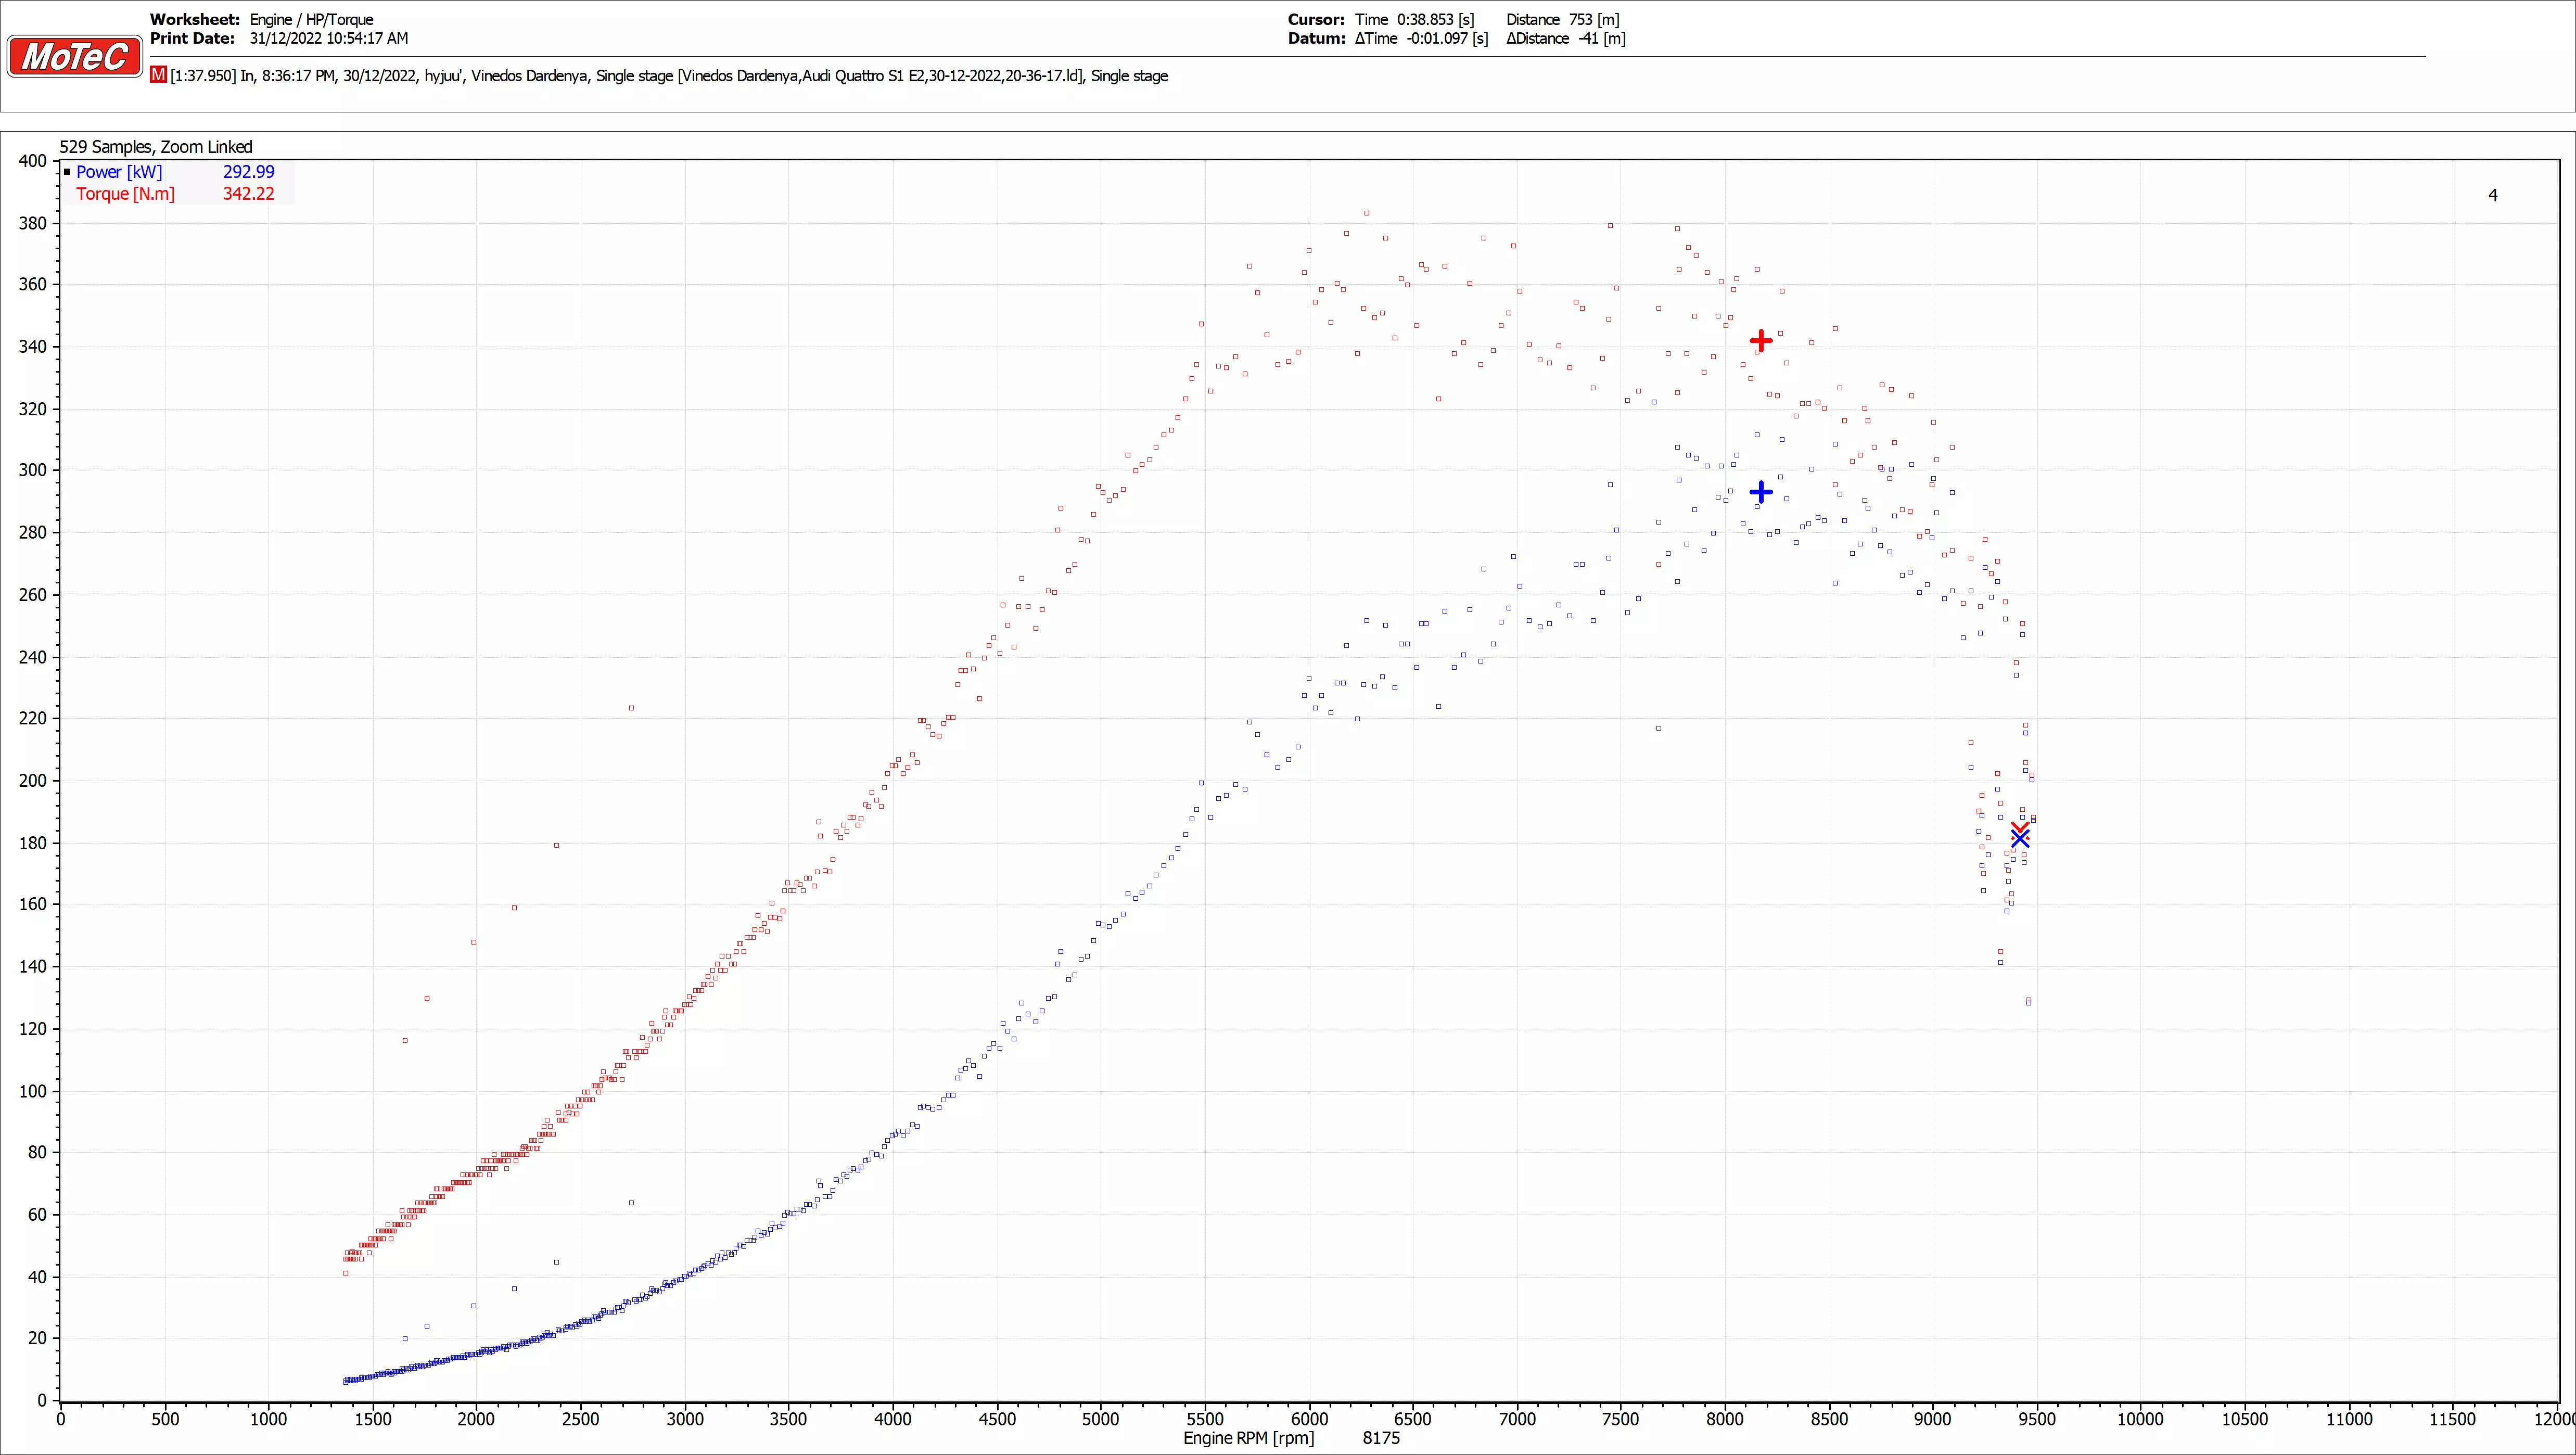Click the MoTeC logo in the header

tap(75, 56)
